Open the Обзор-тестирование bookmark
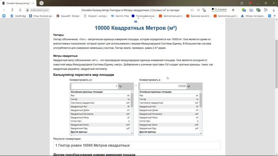Image resolution: width=278 pixels, height=156 pixels. coord(253,16)
